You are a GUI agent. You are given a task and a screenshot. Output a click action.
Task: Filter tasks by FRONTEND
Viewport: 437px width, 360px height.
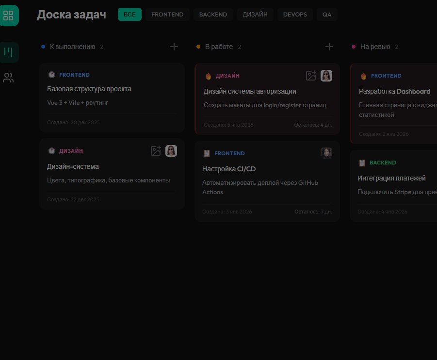(167, 15)
